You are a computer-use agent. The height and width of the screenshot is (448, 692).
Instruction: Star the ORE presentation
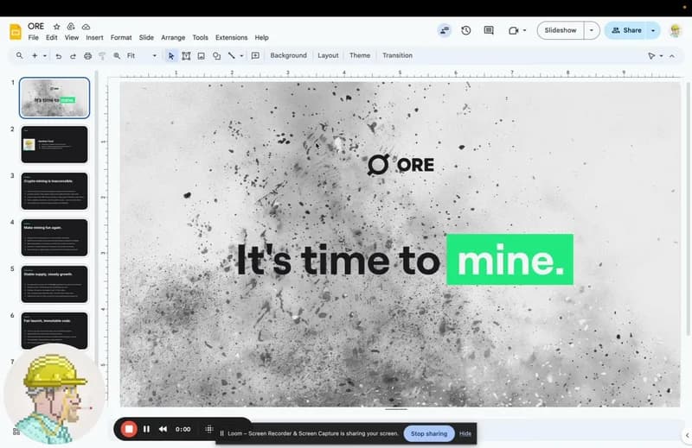57,27
